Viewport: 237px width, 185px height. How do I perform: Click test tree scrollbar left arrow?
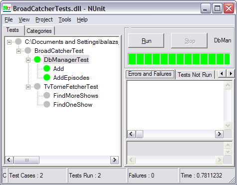click(9, 160)
